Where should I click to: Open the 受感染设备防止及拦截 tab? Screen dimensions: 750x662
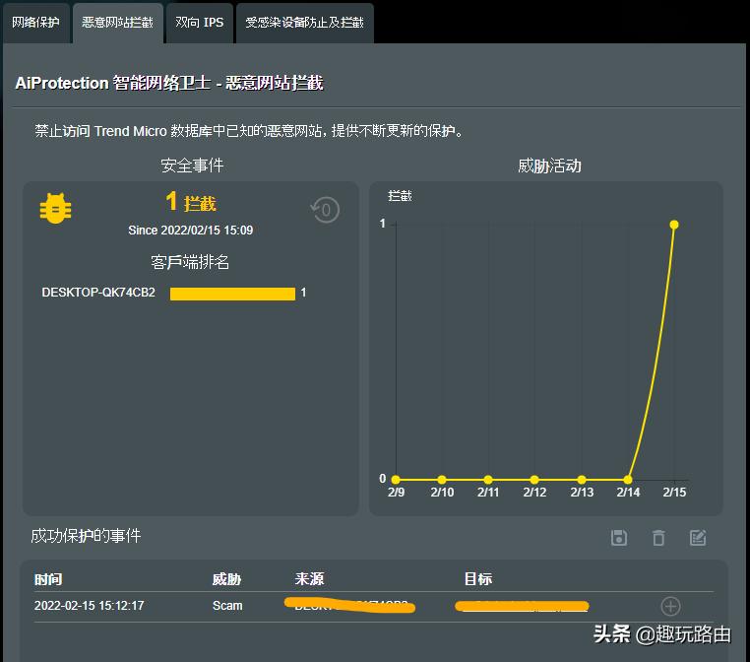point(305,23)
